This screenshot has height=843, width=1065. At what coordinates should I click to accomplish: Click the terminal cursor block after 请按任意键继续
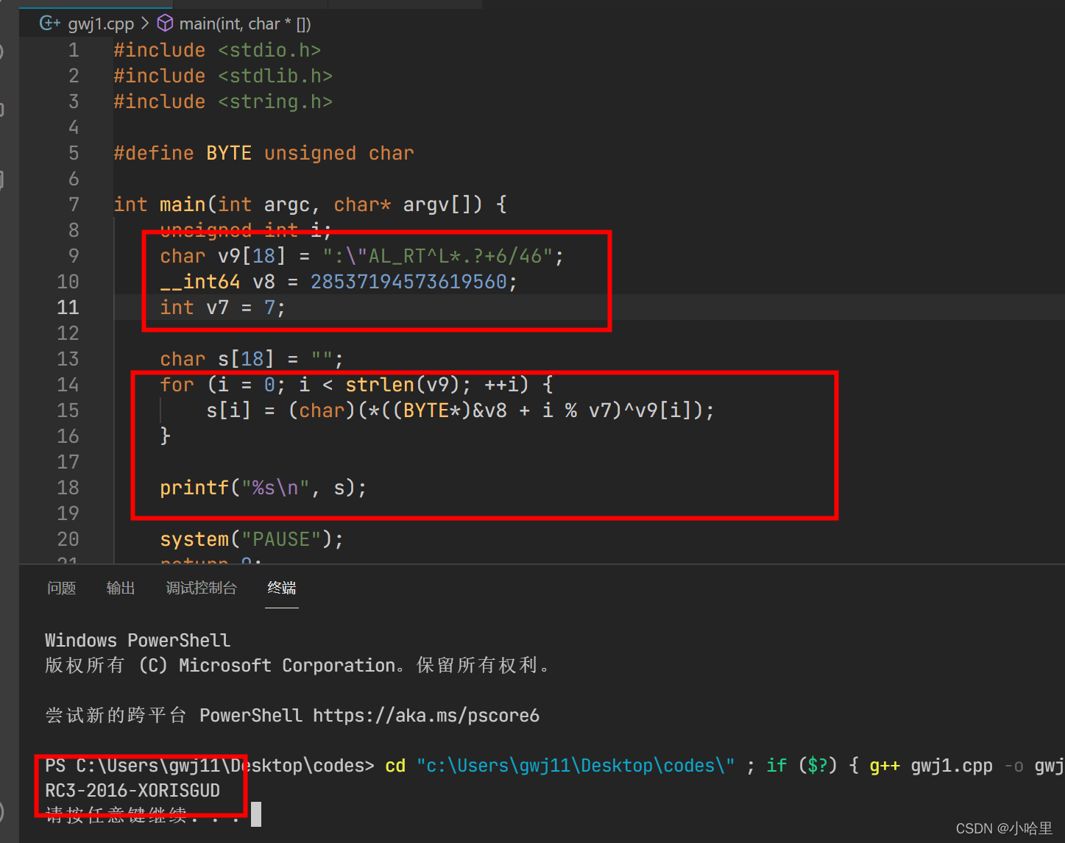click(256, 814)
